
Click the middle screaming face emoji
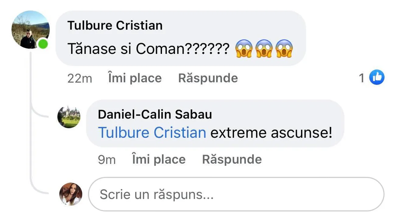coord(264,49)
